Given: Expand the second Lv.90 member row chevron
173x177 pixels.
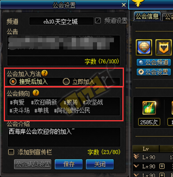Looking at the screenshot, I should click(136, 166).
